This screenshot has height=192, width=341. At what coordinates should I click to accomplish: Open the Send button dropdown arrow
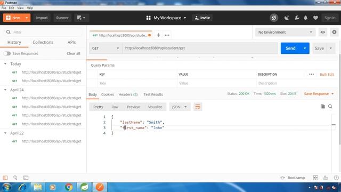click(305, 48)
